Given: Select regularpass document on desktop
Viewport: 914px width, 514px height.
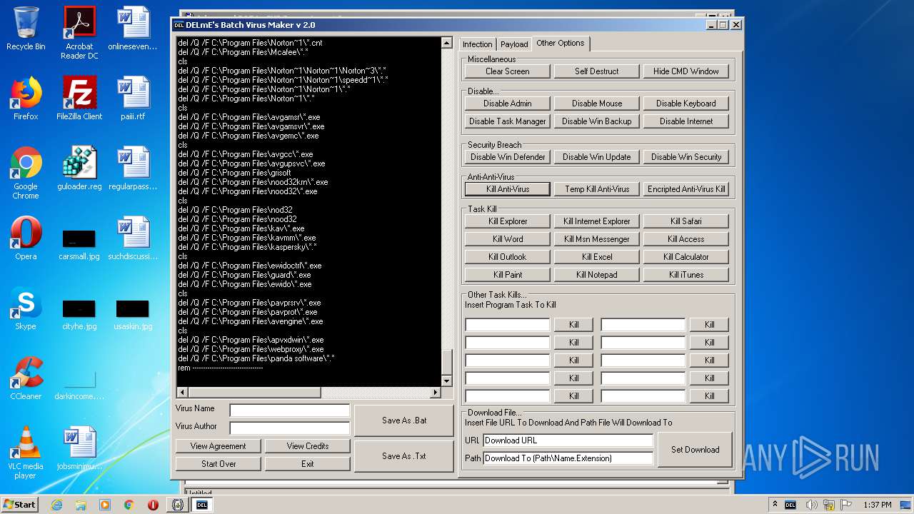Looking at the screenshot, I should pos(133,168).
